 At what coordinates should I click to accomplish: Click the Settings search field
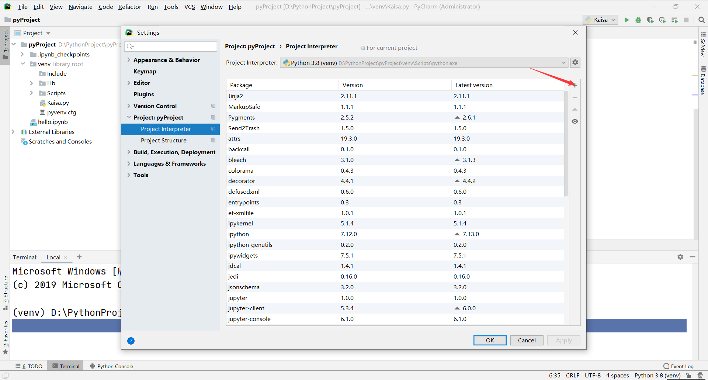171,46
